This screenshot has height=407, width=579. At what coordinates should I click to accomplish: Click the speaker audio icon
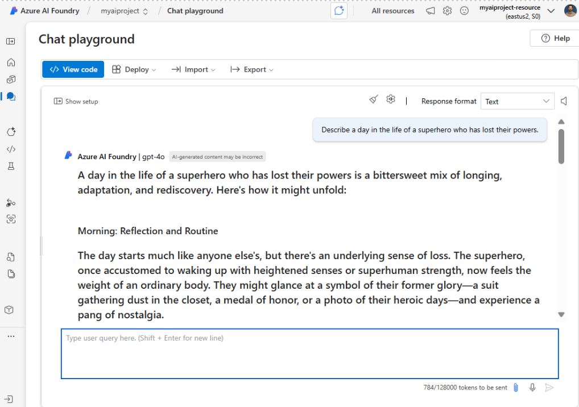pos(564,101)
